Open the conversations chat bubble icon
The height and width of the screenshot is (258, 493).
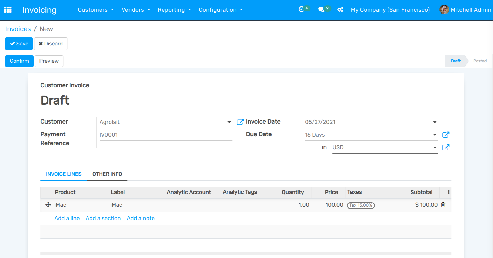321,10
